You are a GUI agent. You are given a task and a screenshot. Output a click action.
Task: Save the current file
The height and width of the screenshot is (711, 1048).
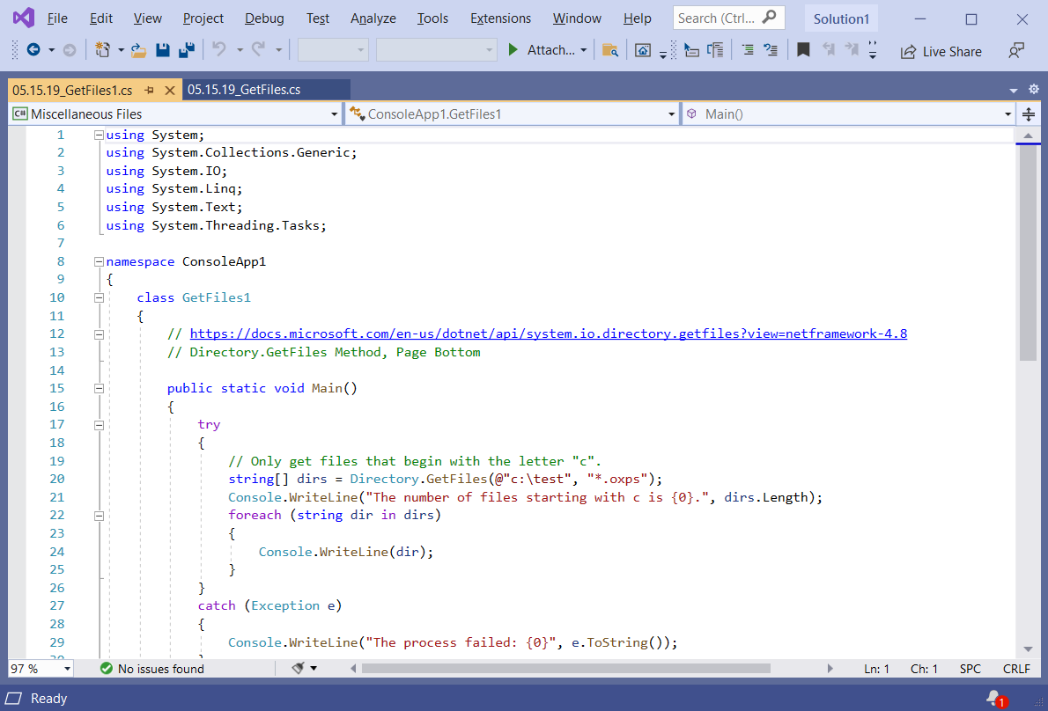162,50
